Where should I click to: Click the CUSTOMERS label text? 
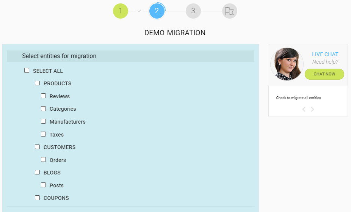(60, 147)
